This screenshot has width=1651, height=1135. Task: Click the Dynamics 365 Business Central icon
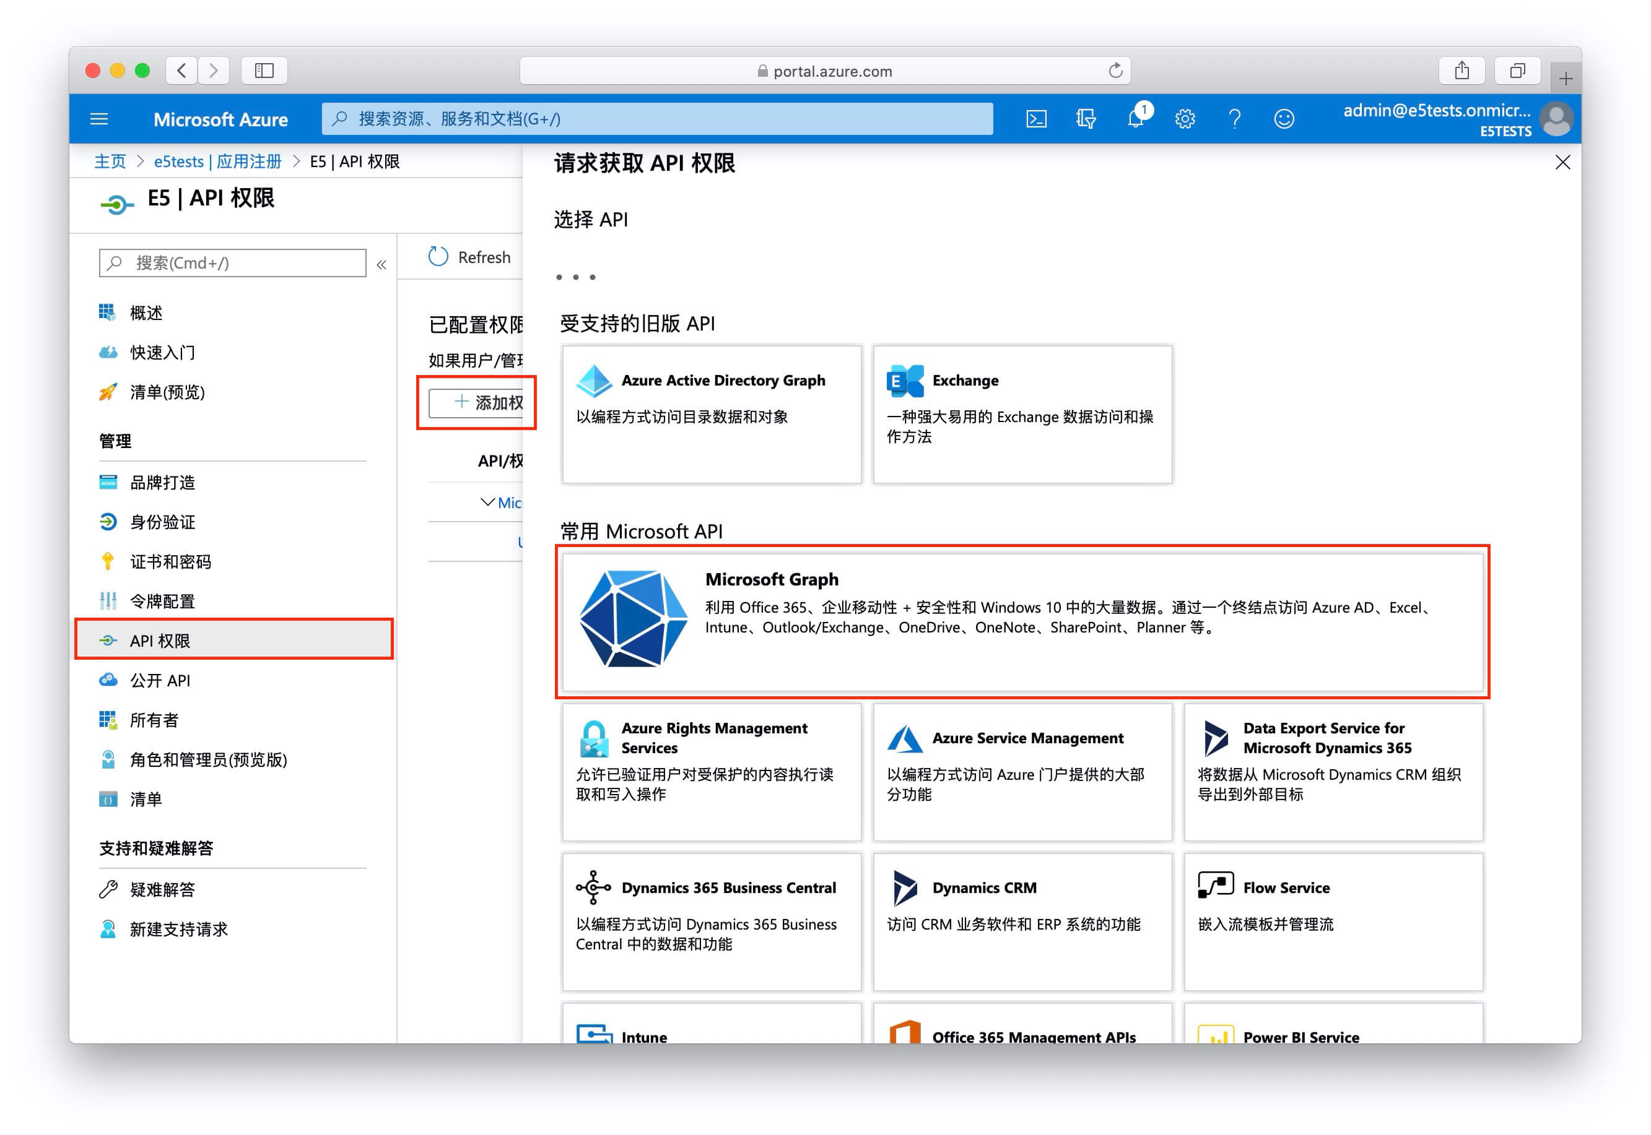(x=593, y=887)
